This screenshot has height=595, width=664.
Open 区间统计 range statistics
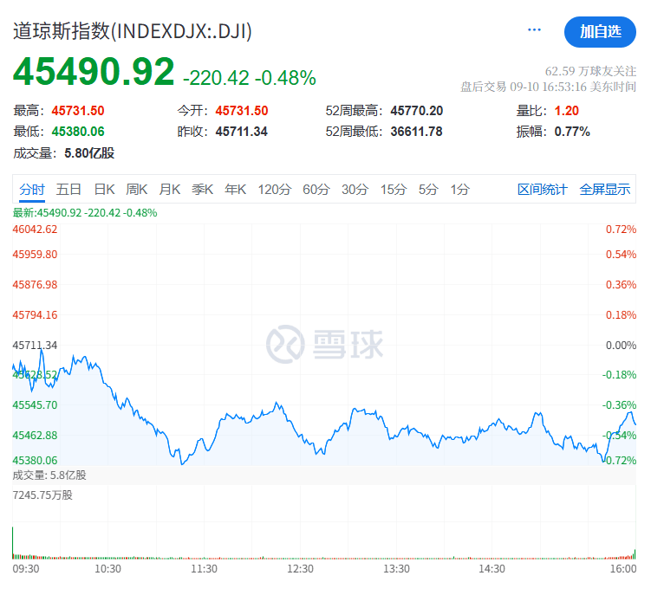click(x=543, y=189)
